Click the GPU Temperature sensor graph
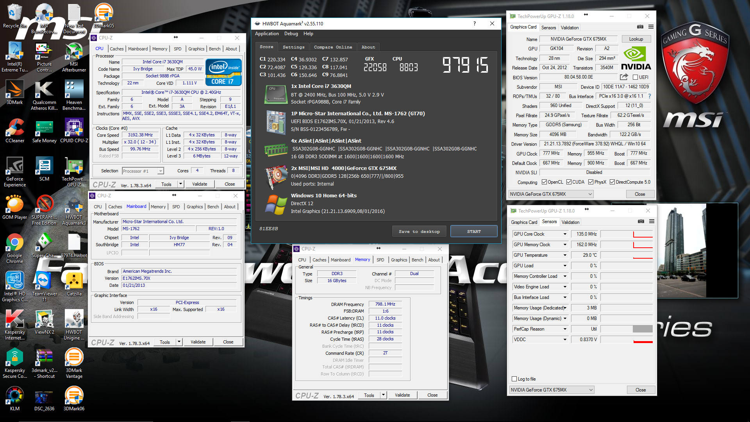750x422 pixels. click(627, 255)
